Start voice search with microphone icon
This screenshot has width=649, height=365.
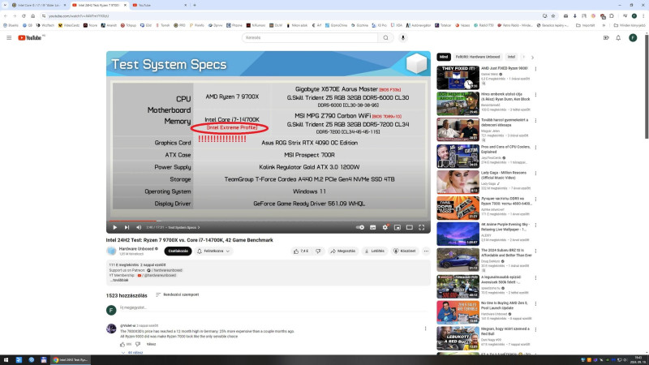pos(402,37)
